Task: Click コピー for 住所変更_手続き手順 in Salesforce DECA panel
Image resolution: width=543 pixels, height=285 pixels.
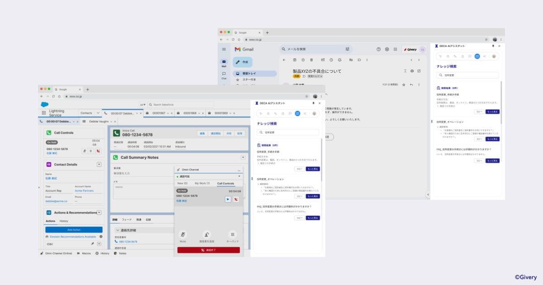Action: [299, 169]
